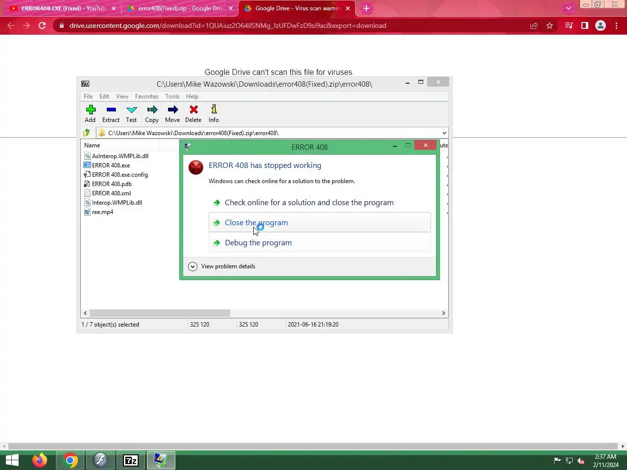Click the share page icon in address bar
627x470 pixels.
[534, 25]
